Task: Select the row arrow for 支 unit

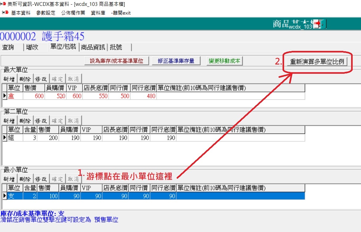Action: [x=5, y=196]
